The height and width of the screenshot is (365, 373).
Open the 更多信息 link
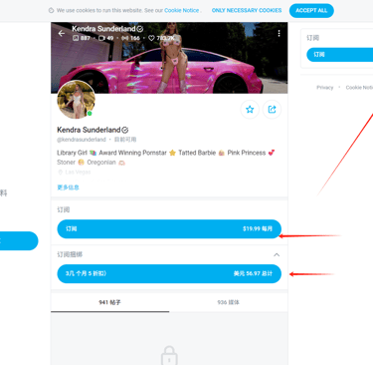pyautogui.click(x=68, y=187)
